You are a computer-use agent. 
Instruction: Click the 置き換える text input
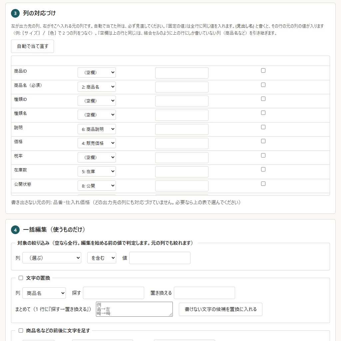pyautogui.click(x=204, y=293)
